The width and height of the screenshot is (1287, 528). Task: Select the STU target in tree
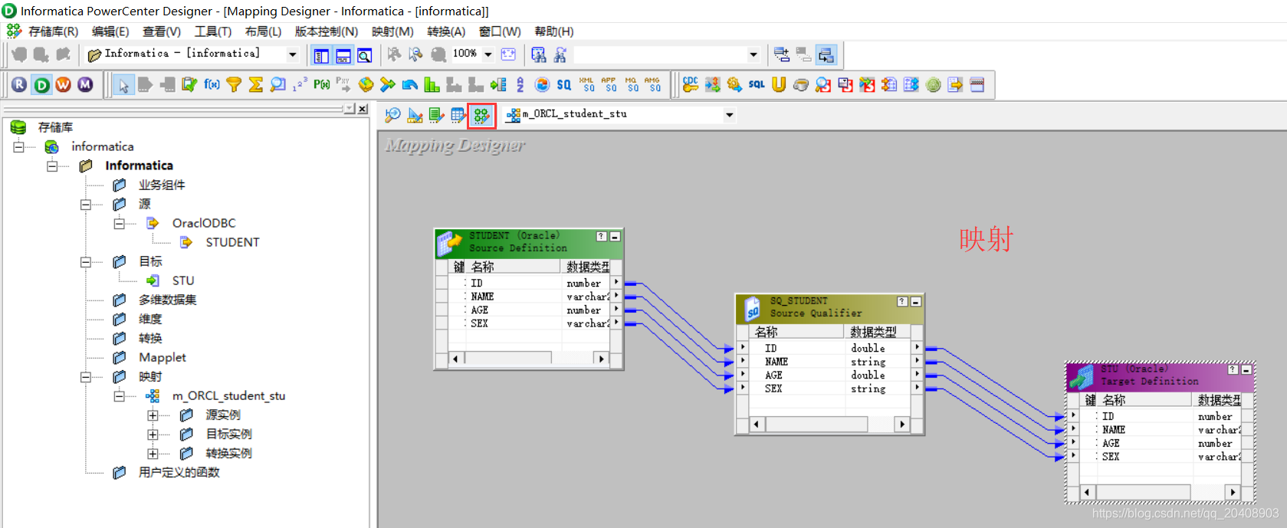coord(183,280)
